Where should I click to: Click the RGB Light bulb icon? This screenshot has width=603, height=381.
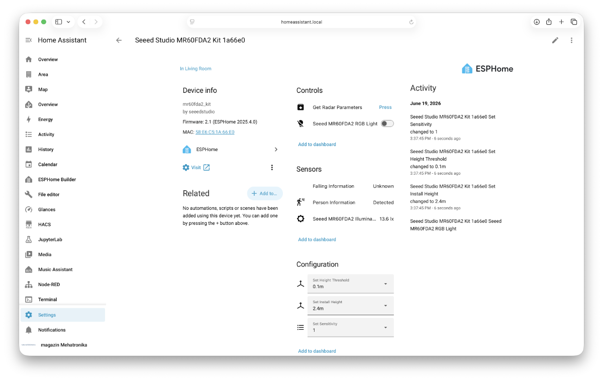coord(300,123)
